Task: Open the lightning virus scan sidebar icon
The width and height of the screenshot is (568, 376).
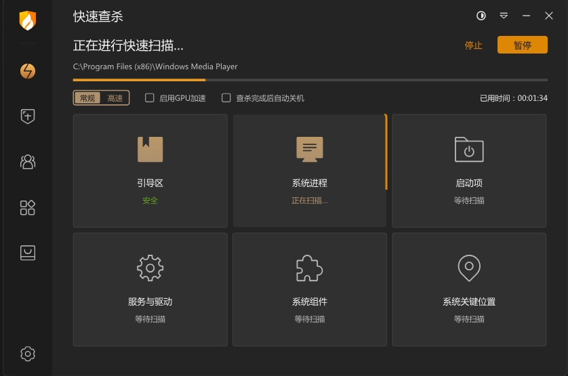Action: point(28,71)
